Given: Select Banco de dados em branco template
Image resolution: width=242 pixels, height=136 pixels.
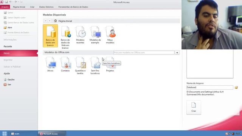Looking at the screenshot, I should [x=50, y=36].
